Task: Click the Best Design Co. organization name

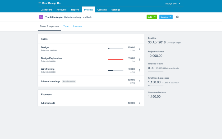Action: click(52, 3)
